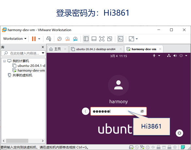Click the Ubuntu power icon
This screenshot has width=191, height=150.
181,56
